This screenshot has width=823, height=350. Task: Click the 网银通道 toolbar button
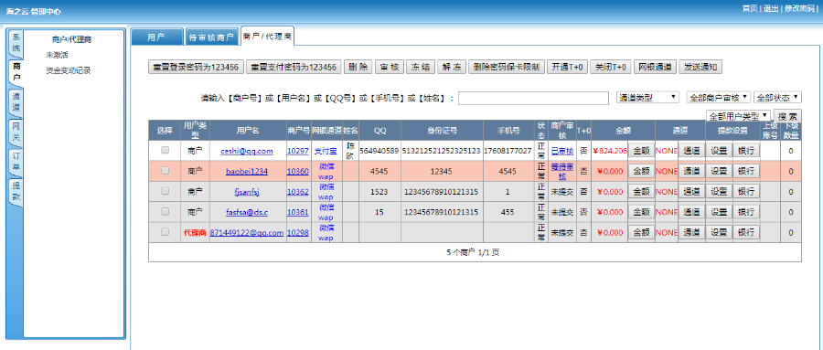pyautogui.click(x=655, y=67)
